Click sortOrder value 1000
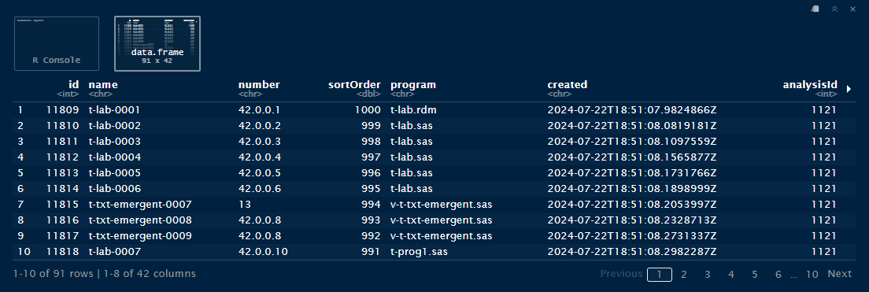 tap(368, 110)
